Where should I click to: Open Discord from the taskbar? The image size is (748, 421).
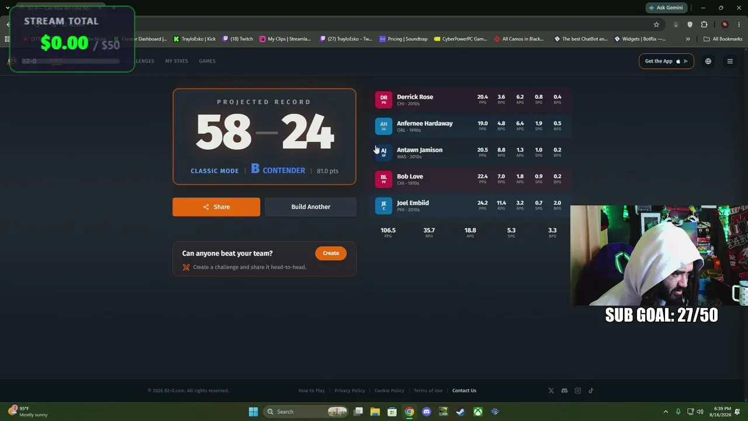pyautogui.click(x=427, y=412)
